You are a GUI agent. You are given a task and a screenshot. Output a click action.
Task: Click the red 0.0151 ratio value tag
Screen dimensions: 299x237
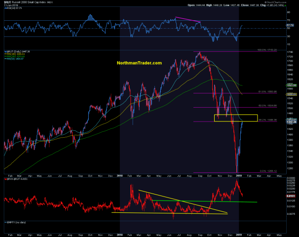tap(291, 196)
